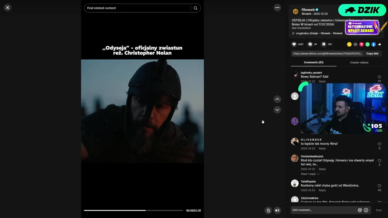Go to the previous video with up chevron

point(277,99)
